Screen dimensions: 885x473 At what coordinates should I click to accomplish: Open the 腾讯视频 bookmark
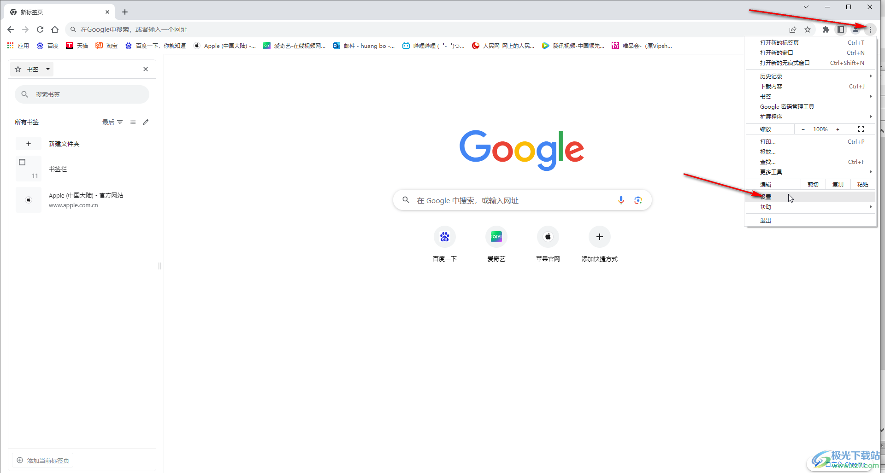coord(573,46)
